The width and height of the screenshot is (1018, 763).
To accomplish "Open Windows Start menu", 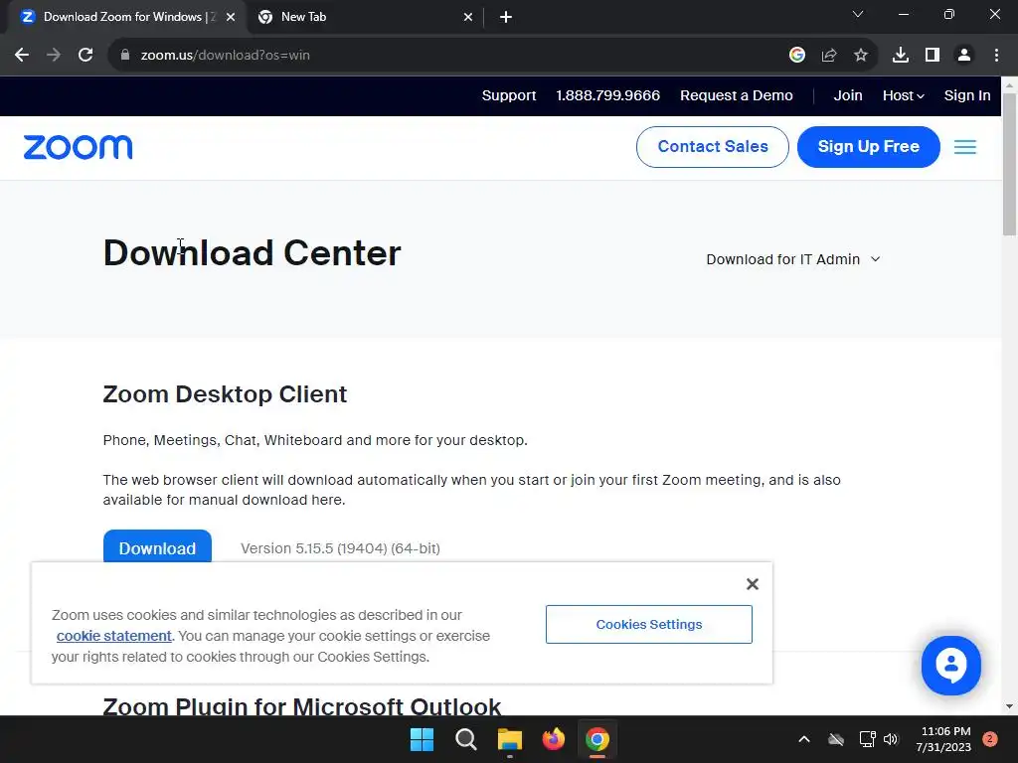I will (x=422, y=739).
